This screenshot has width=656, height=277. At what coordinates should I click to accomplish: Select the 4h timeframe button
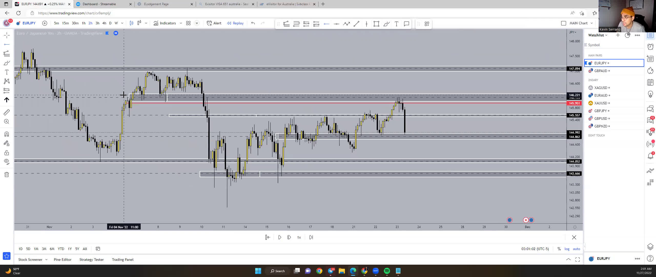point(104,23)
